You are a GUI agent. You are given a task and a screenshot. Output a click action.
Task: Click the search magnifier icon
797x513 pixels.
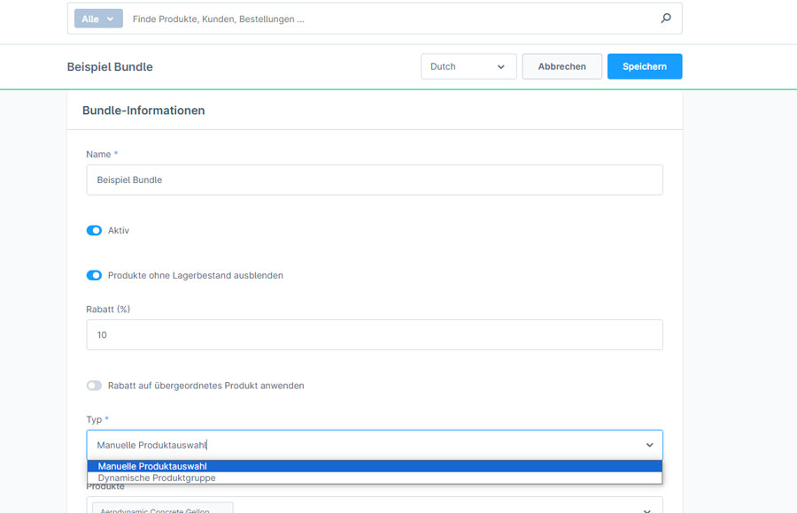(665, 18)
